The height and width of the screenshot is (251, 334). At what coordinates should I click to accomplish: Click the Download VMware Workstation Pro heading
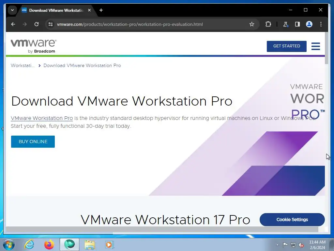pos(122,101)
